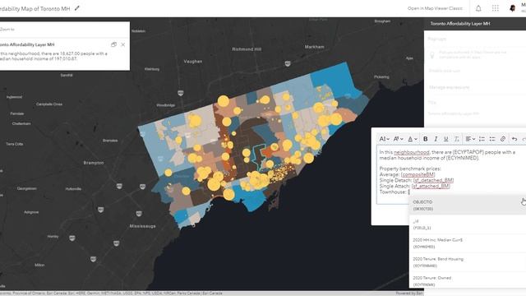Click the Richmond Hill map label
The height and width of the screenshot is (296, 526).
tap(247, 49)
